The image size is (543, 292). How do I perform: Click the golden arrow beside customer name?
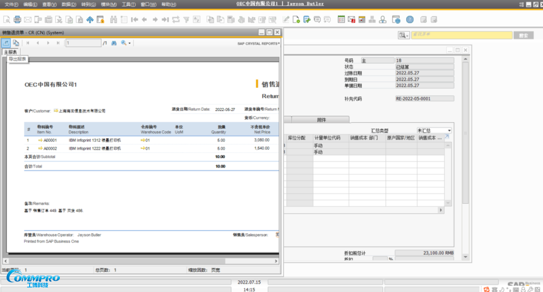coord(56,110)
